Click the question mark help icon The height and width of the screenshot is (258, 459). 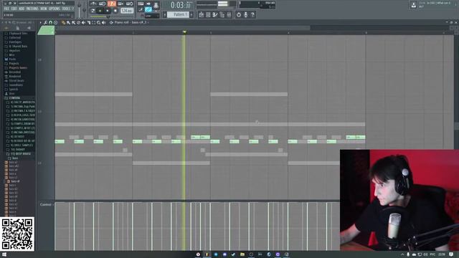252,14
